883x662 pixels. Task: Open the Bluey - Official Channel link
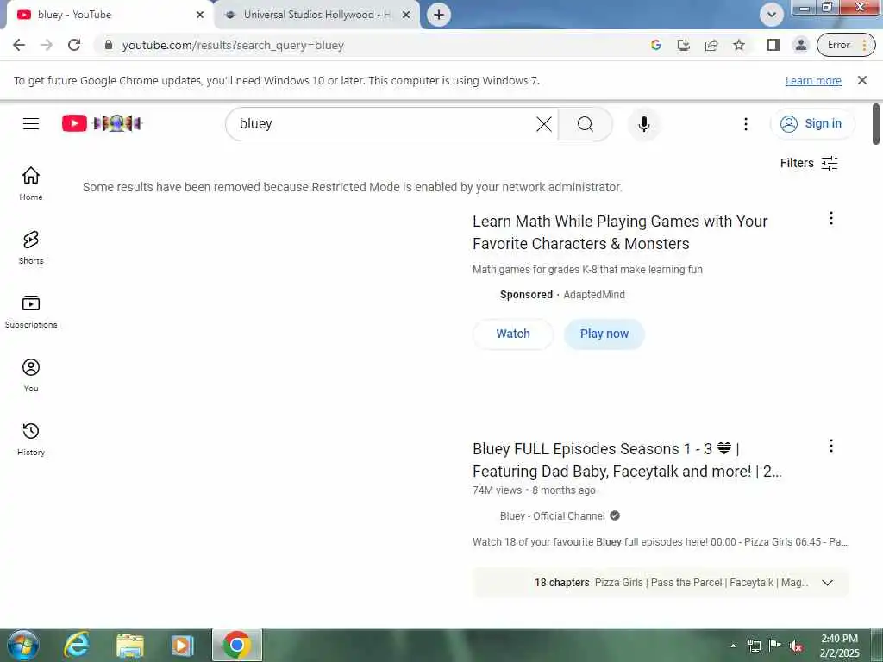553,516
